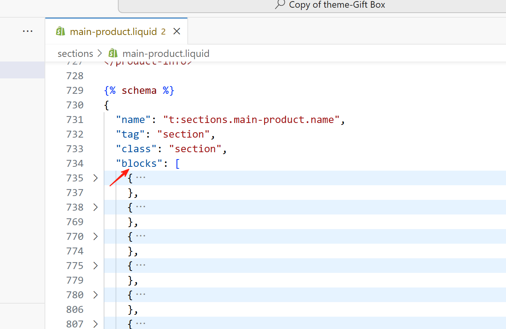Open the sidebar "..." more actions menu
Viewport: 506px width, 329px height.
tap(28, 31)
